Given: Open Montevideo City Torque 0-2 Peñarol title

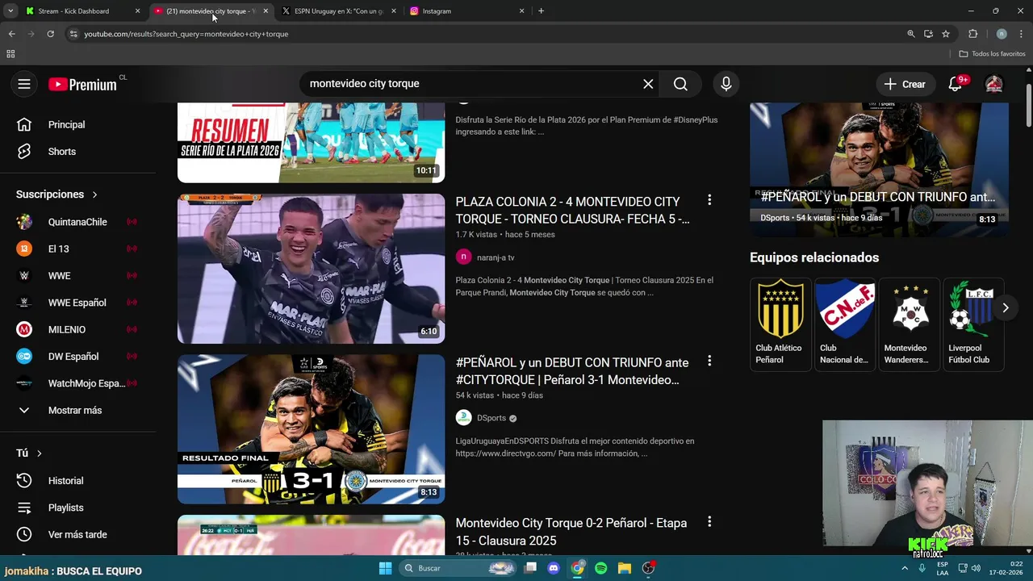Looking at the screenshot, I should 571,532.
